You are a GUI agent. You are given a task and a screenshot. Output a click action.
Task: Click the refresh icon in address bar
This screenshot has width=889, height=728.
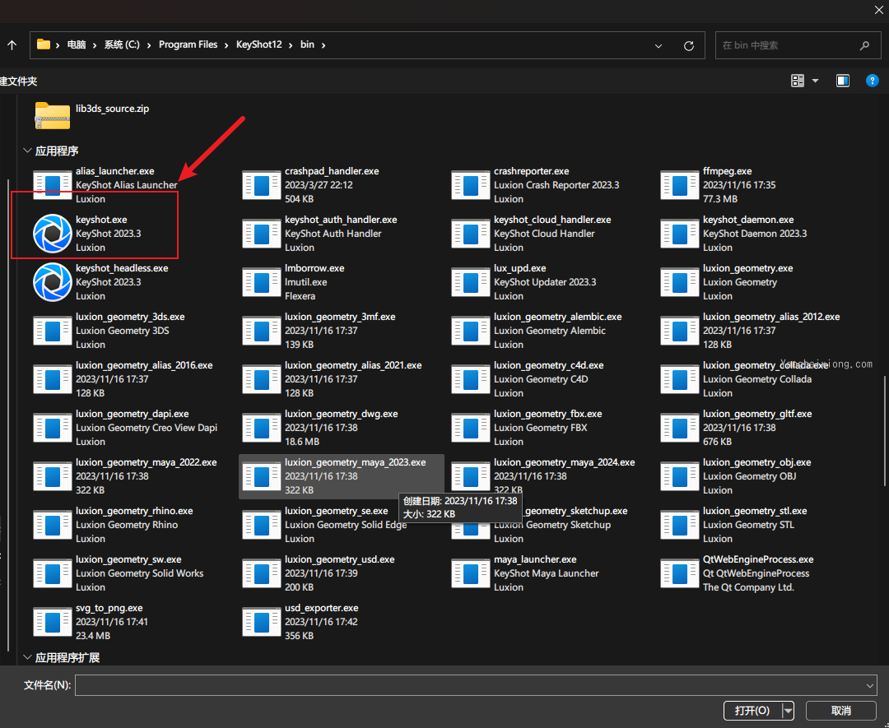point(689,46)
